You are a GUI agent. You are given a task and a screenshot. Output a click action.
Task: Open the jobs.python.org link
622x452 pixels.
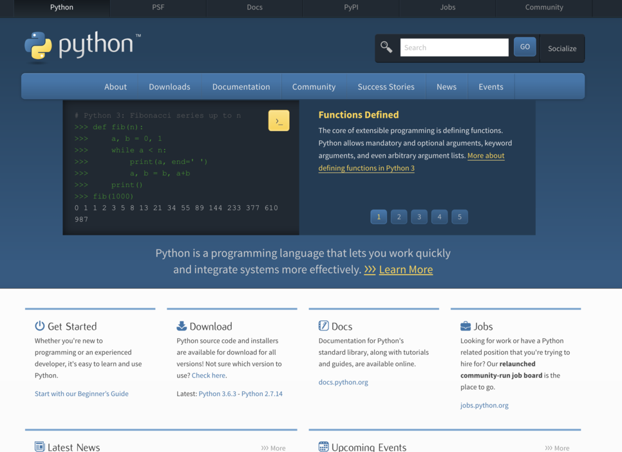coord(484,405)
